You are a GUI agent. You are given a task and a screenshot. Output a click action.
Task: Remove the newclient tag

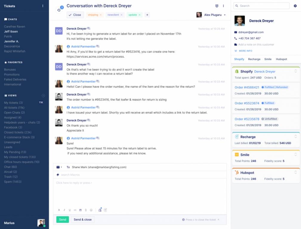click(121, 15)
